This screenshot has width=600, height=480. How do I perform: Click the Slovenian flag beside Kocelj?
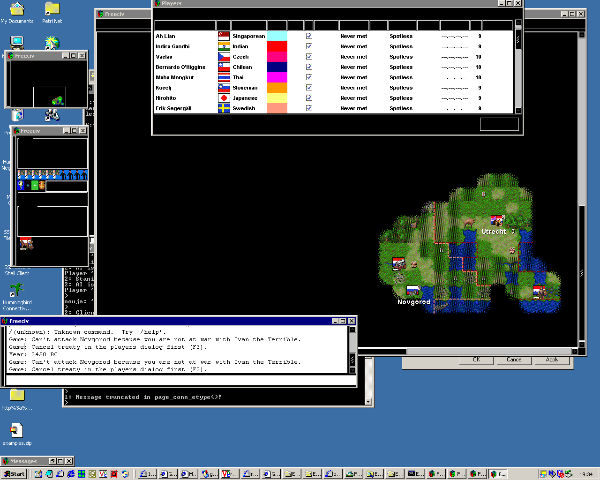[x=224, y=88]
